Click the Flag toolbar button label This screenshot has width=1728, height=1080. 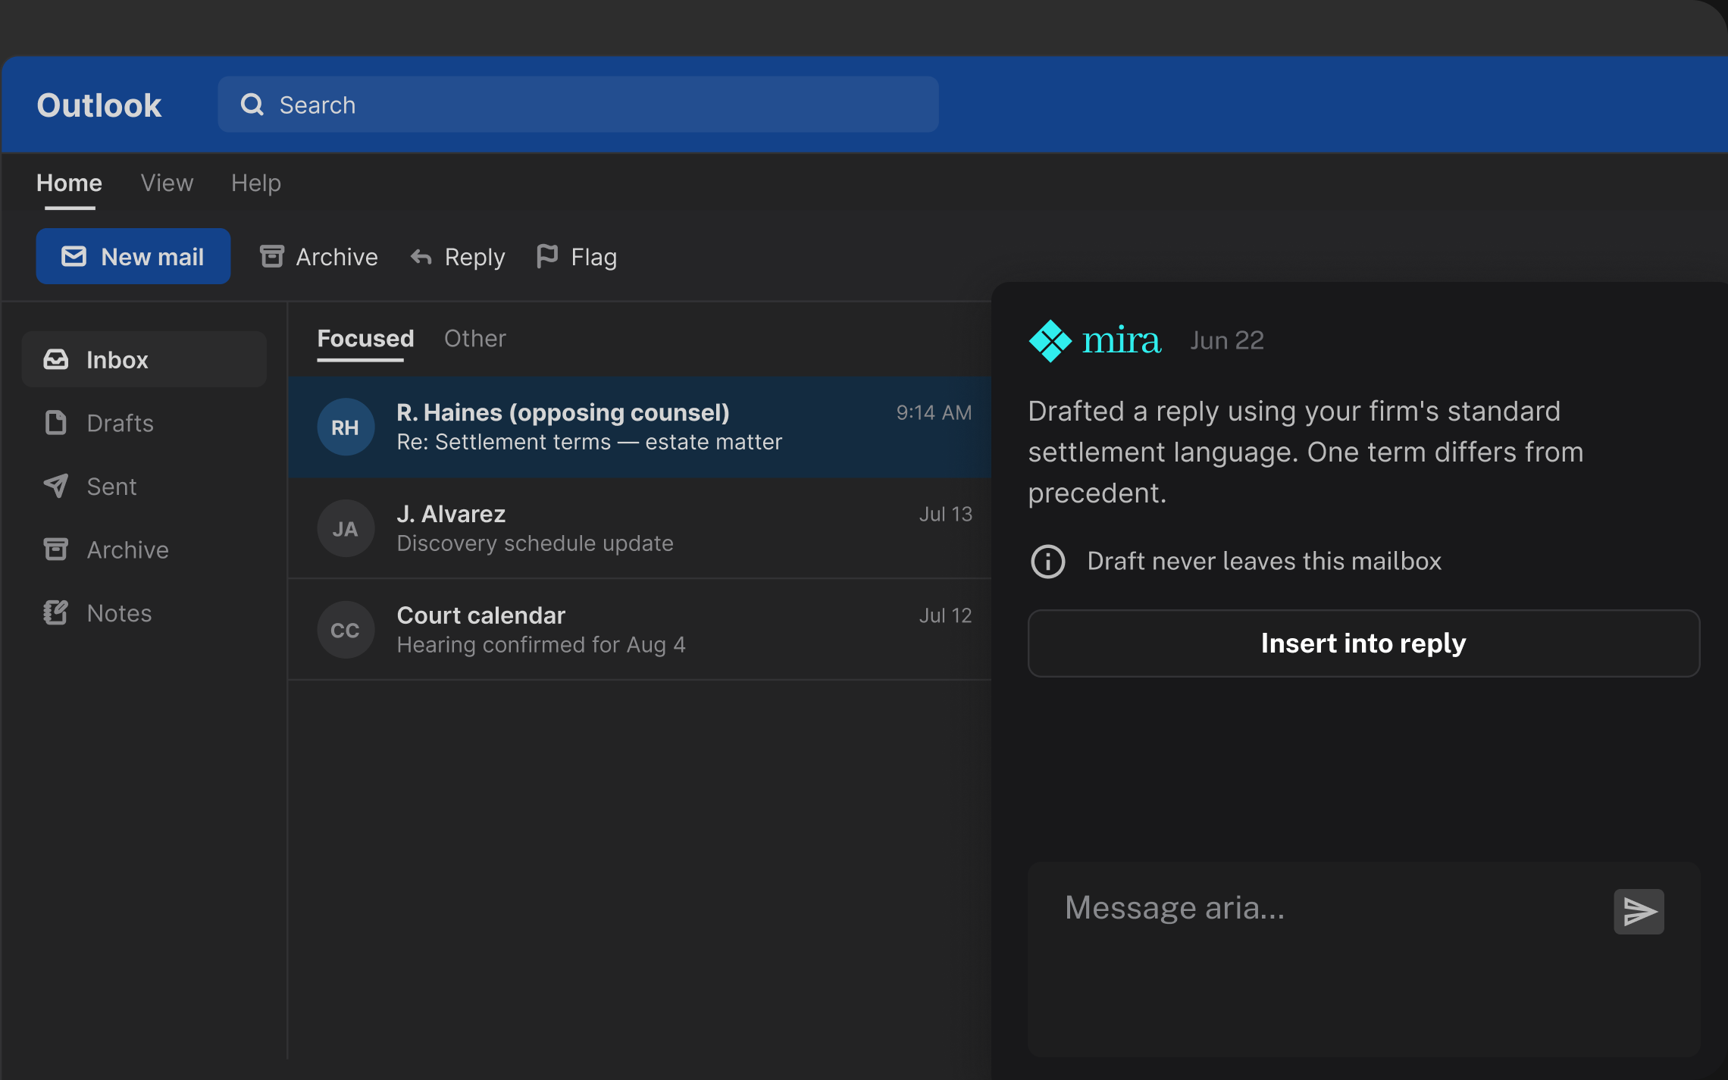point(593,257)
